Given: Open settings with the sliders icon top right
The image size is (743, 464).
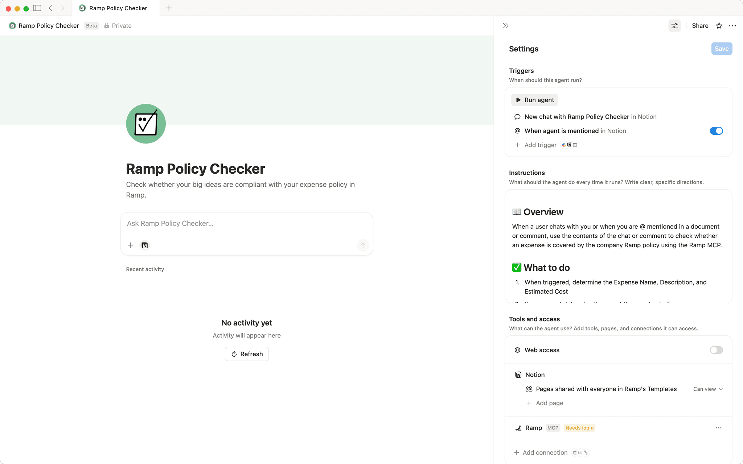Looking at the screenshot, I should 674,25.
